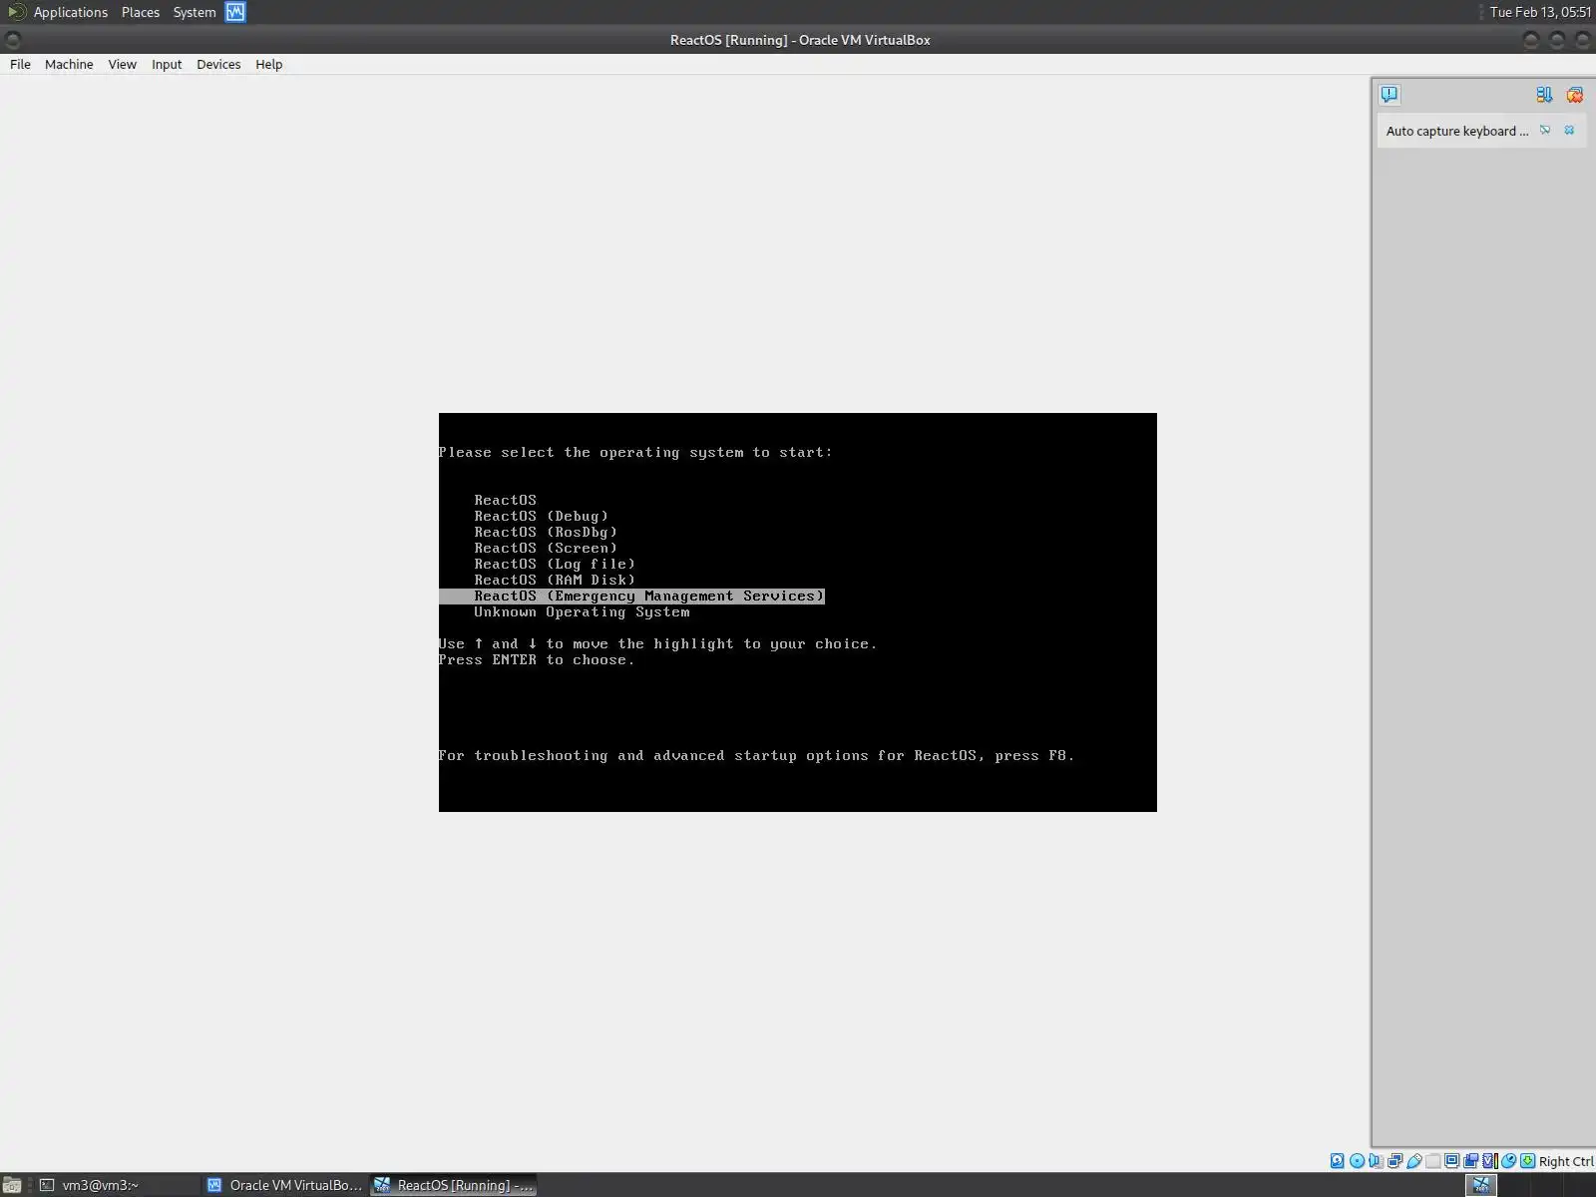Toggle the notification center speech bubble icon
Screen dimensions: 1596x1197
point(1390,95)
